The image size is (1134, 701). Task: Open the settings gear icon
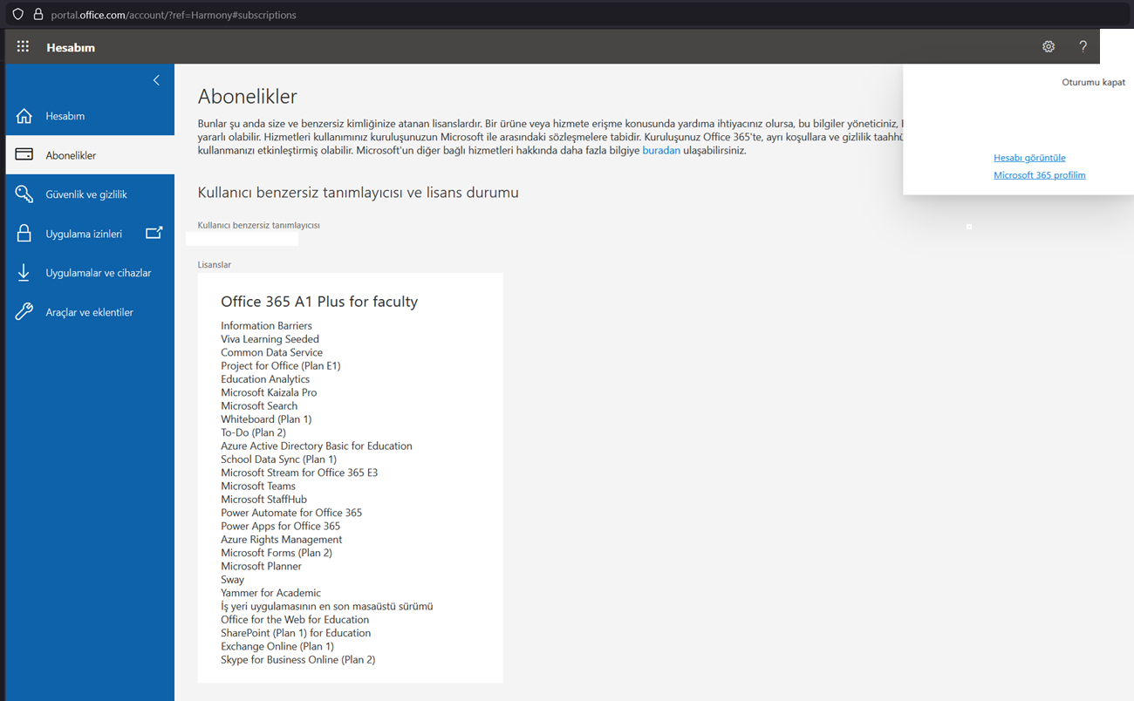click(x=1049, y=47)
